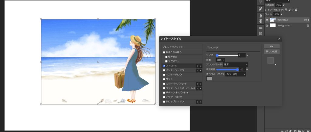The width and height of the screenshot is (311, 132).
Task: Click the trash icon to delete layer
Action: [x=309, y=131]
